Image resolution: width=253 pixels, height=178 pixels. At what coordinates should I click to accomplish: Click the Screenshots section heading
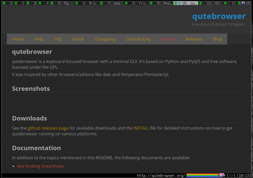31,89
